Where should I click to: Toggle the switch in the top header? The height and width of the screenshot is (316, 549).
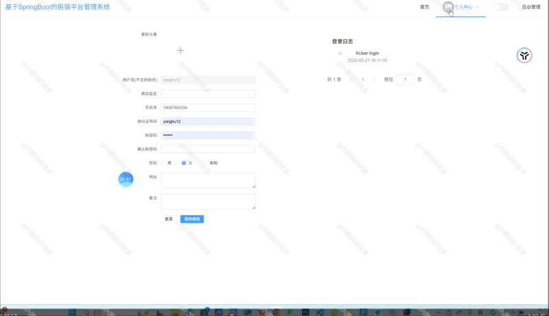click(500, 7)
